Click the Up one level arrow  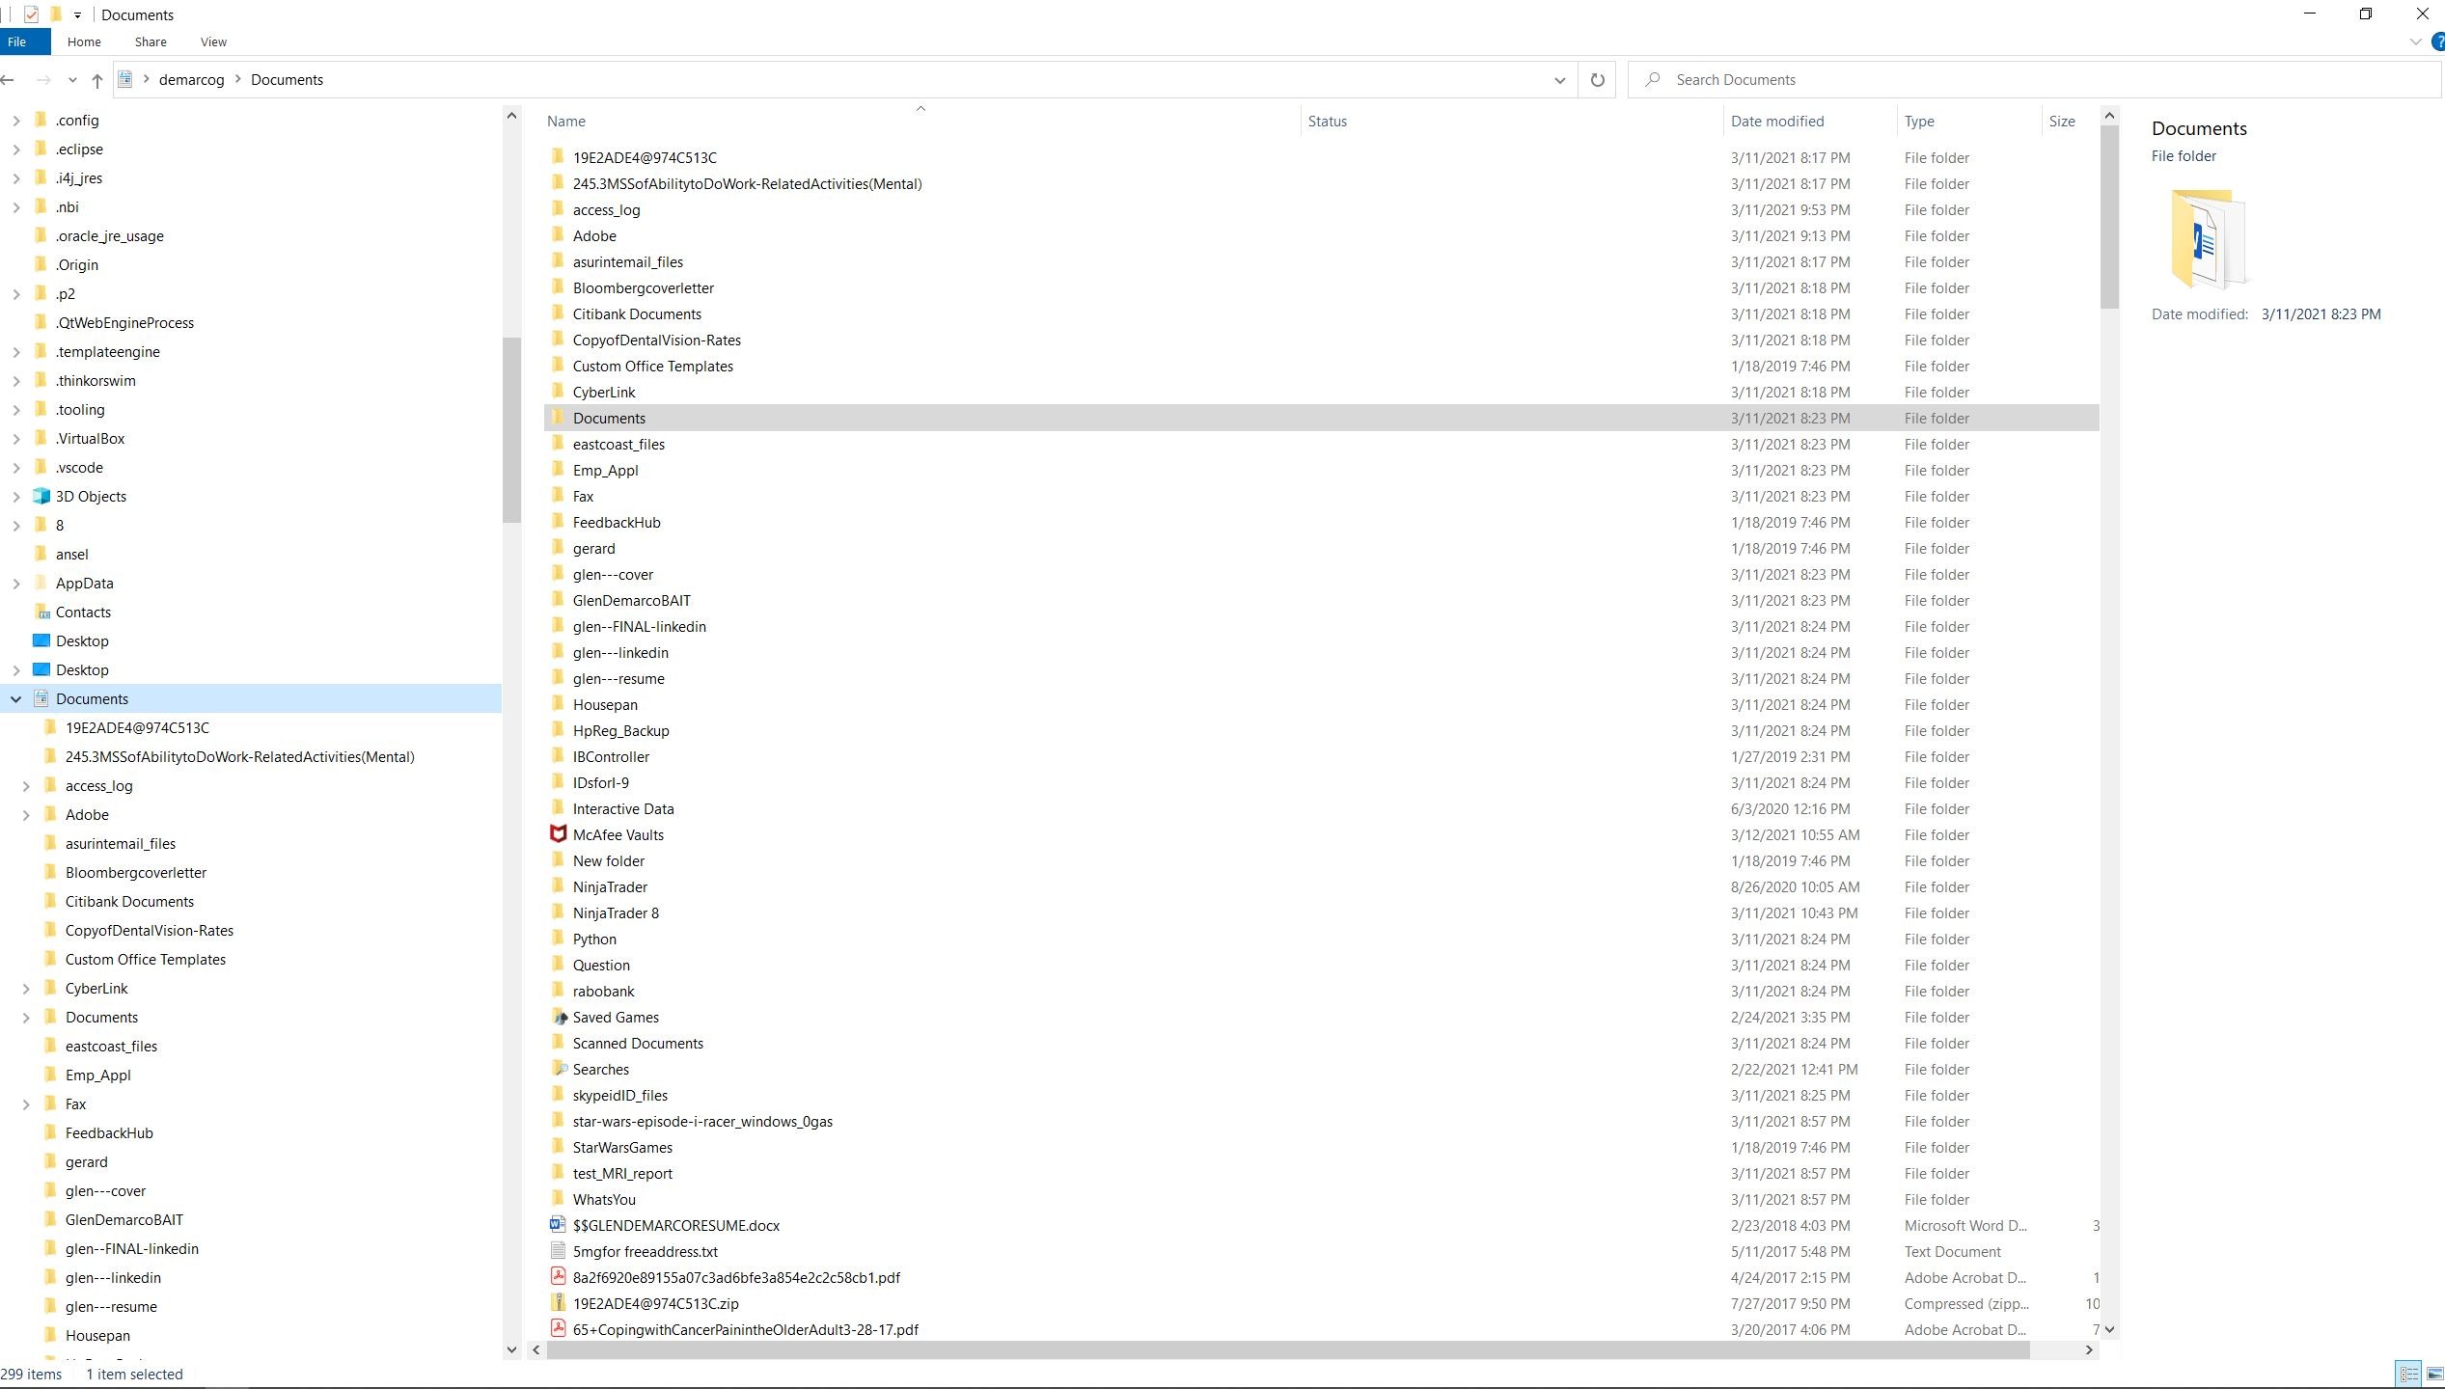(96, 80)
